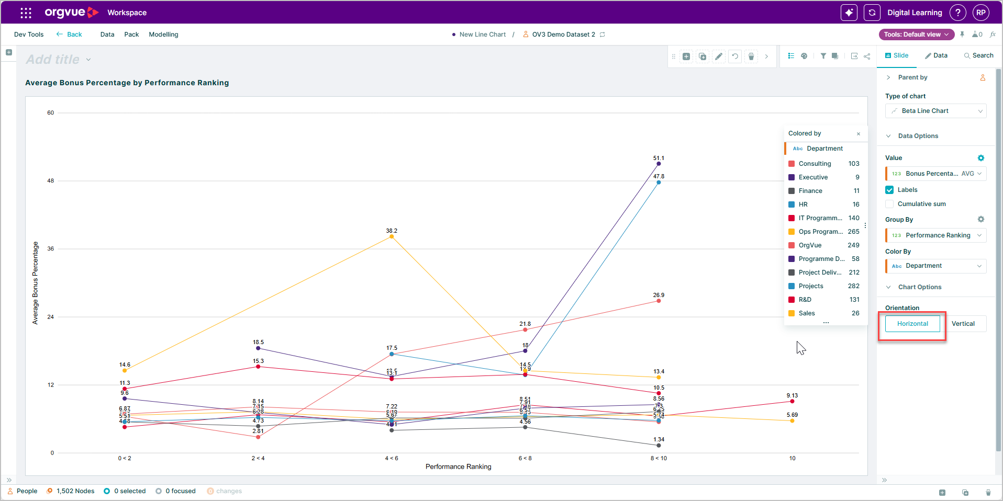Screen dimensions: 1003x501
Task: Enable the Cumulative sum checkbox
Action: tap(889, 204)
